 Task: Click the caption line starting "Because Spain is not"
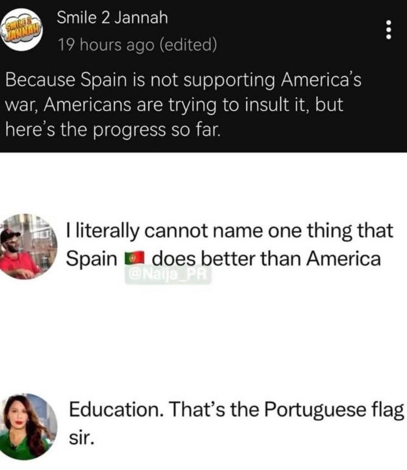183,80
